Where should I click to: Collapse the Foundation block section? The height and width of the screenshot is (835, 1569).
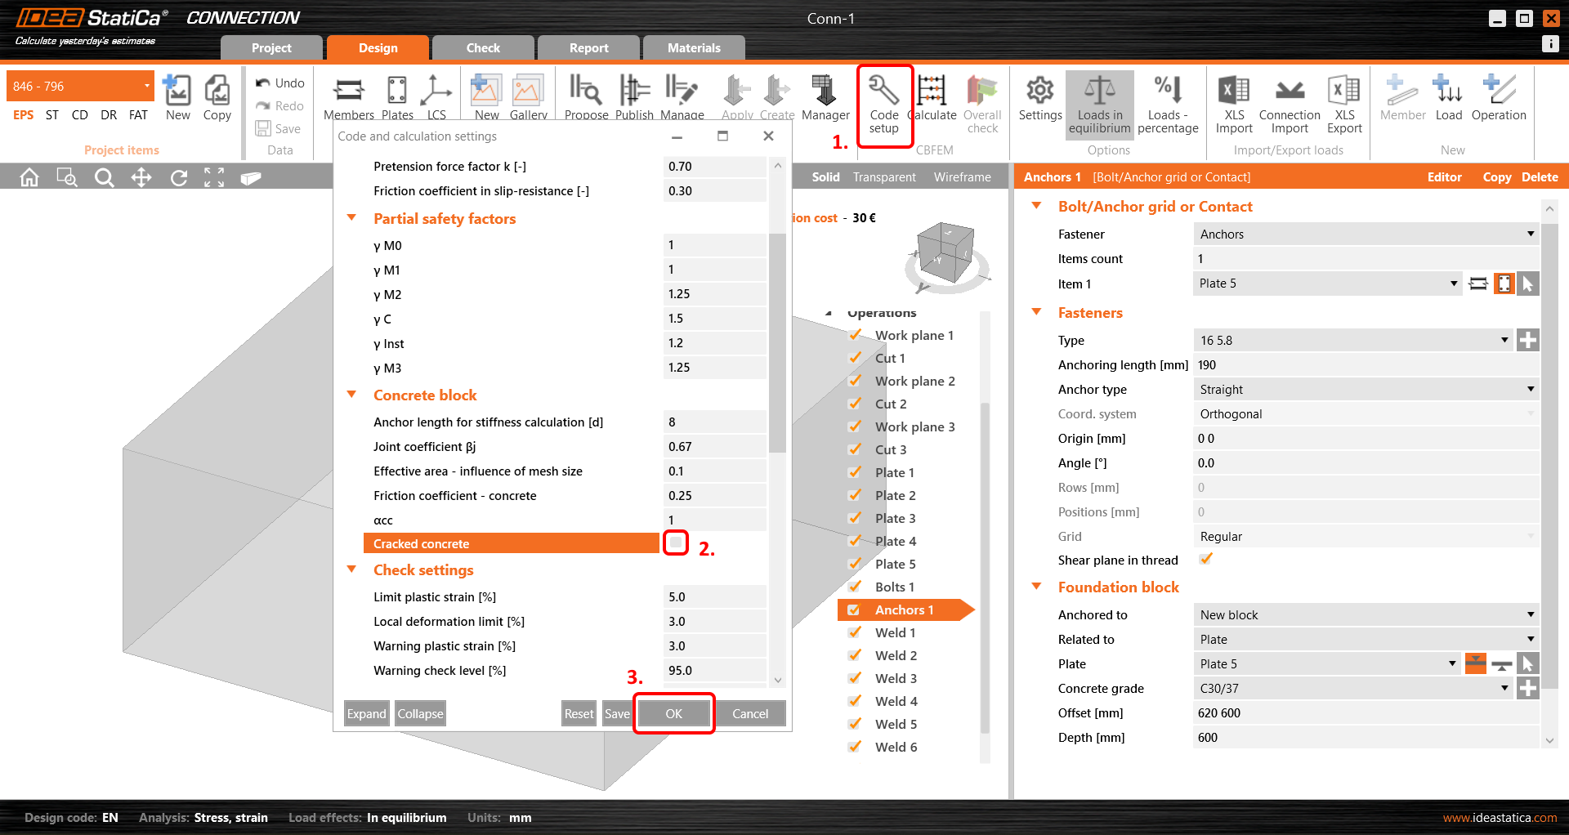1037,587
